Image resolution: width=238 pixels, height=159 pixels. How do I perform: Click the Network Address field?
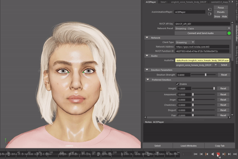(x=202, y=47)
